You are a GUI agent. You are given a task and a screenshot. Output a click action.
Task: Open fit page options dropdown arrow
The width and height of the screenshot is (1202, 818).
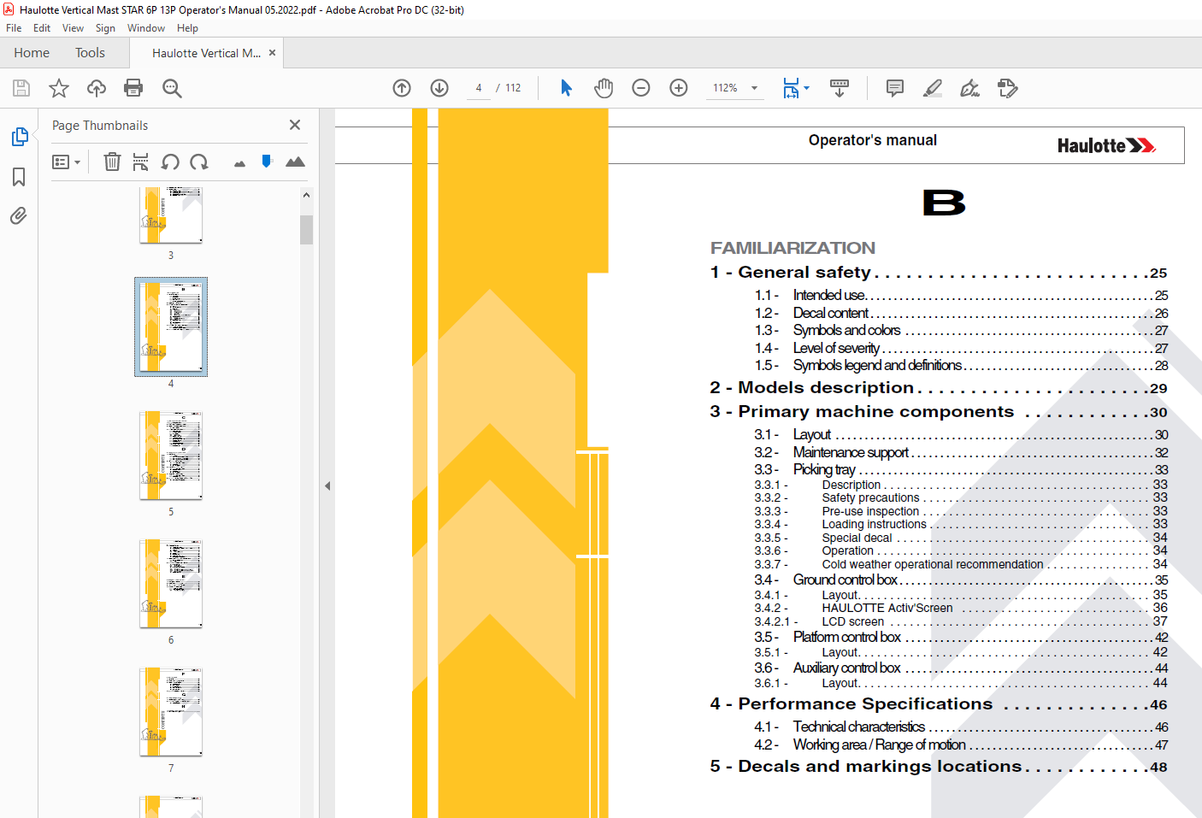pyautogui.click(x=806, y=88)
